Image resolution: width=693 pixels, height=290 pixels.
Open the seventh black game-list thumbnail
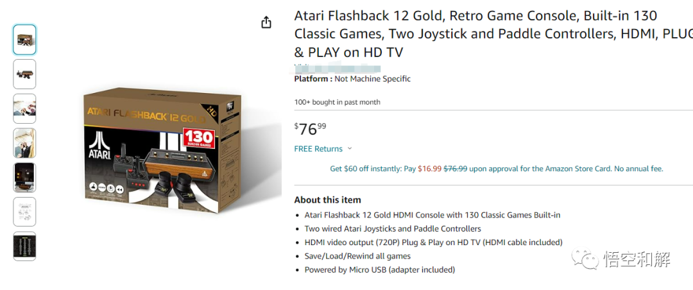click(25, 246)
